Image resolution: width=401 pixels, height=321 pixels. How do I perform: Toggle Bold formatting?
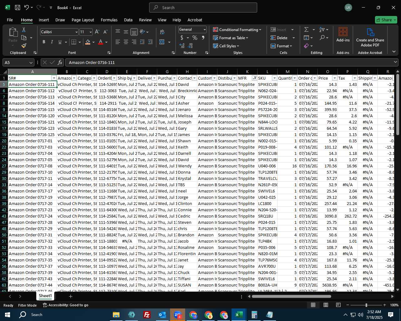[44, 42]
